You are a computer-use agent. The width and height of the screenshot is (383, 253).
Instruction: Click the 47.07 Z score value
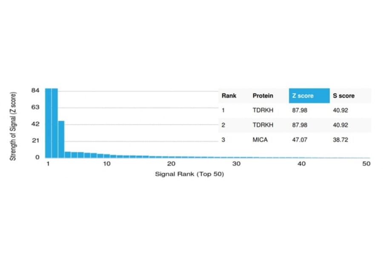point(299,140)
